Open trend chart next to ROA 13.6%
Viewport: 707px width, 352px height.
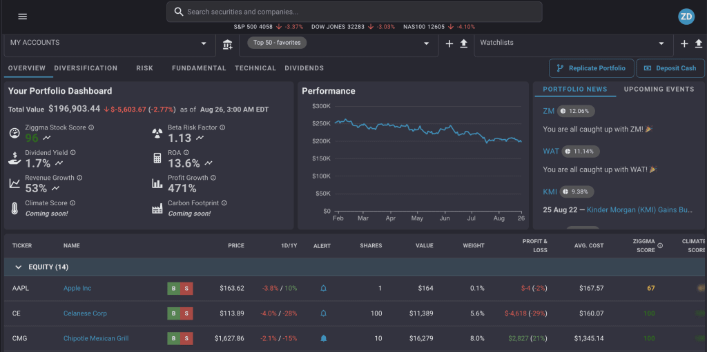click(209, 163)
